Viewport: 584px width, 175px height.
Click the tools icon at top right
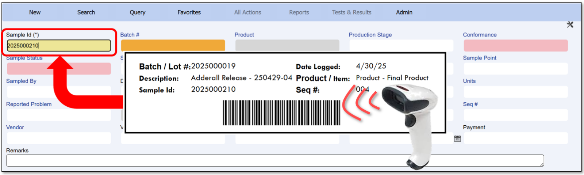[570, 24]
